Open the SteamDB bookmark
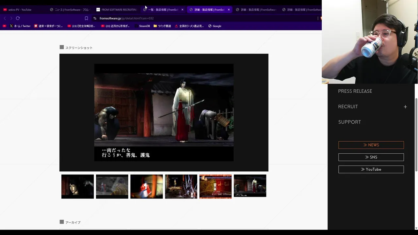 click(x=142, y=26)
